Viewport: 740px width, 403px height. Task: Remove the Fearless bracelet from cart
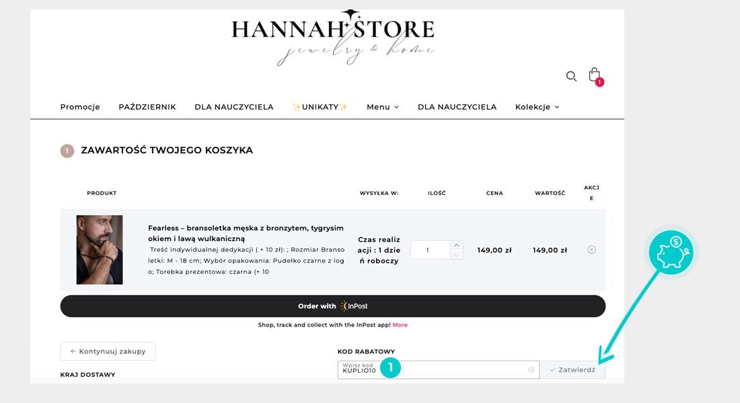pyautogui.click(x=591, y=250)
